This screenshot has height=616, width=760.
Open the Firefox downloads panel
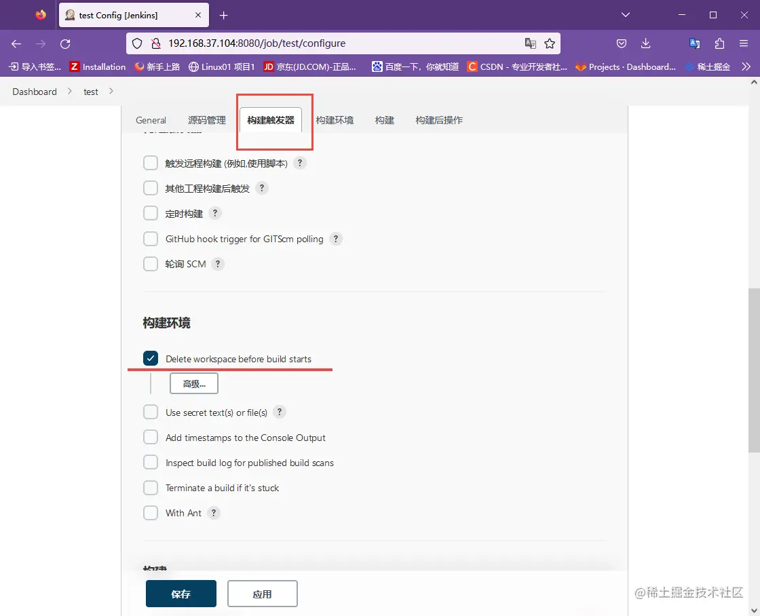pos(645,43)
